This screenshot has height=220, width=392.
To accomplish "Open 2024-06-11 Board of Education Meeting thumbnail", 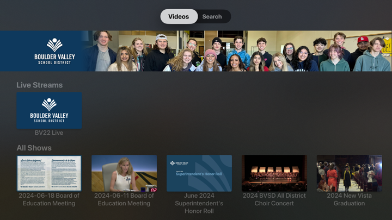I will coord(124,173).
